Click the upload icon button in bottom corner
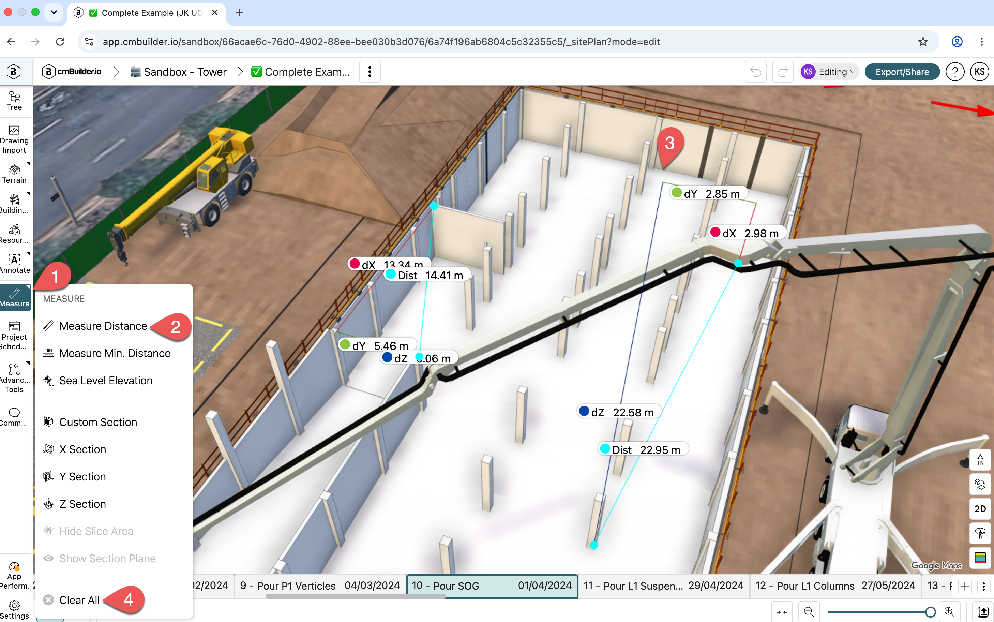 [x=982, y=612]
